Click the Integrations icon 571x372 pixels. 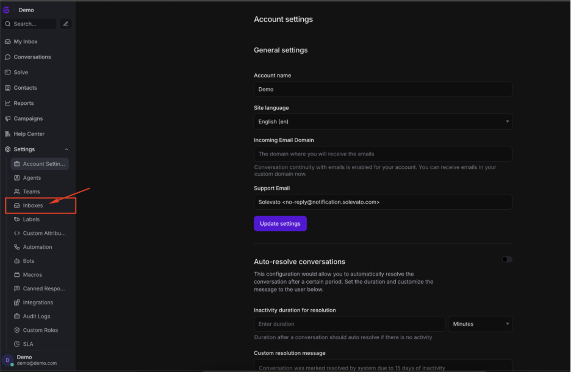16,302
